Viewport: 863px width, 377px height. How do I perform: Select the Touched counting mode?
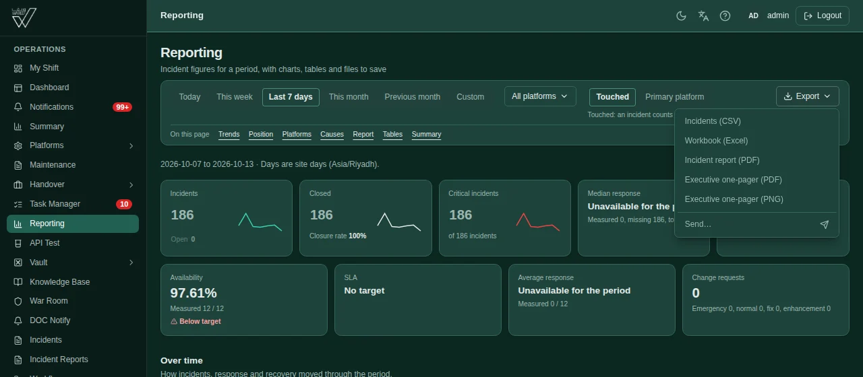613,97
